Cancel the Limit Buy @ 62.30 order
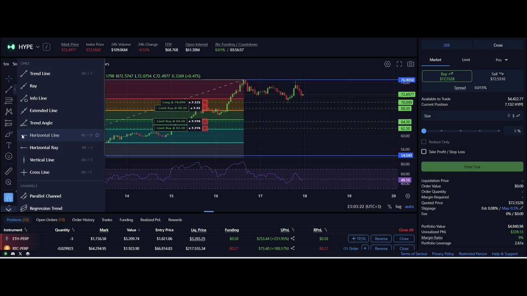The image size is (527, 296). 205,128
